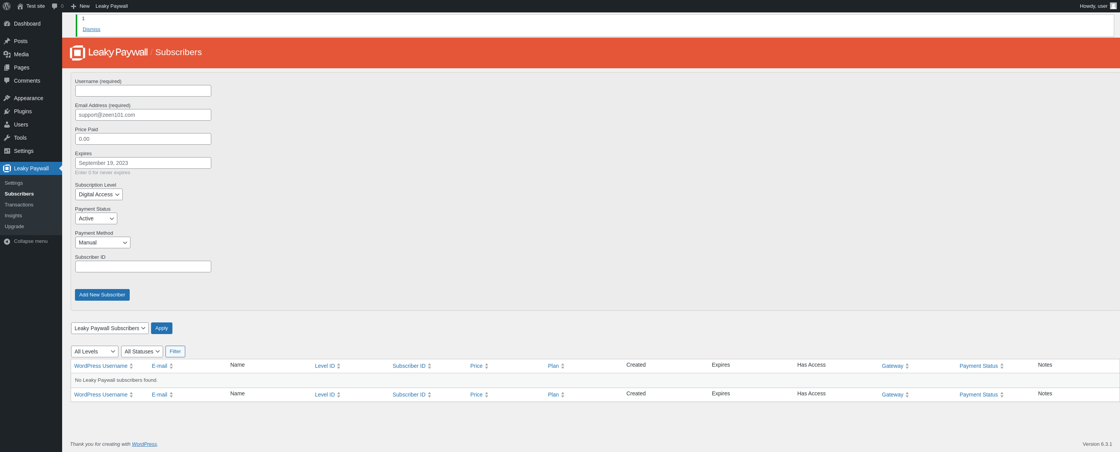Viewport: 1120px width, 452px height.
Task: Click into the Username input field
Action: tap(143, 91)
